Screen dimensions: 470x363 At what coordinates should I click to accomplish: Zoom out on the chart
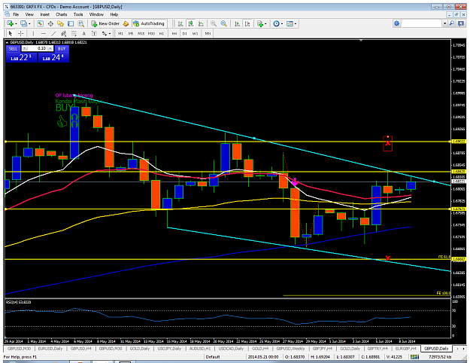[x=223, y=23]
